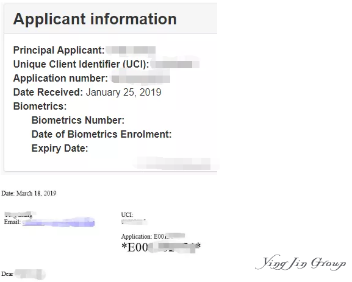Click Date of Biometrics Enrolment label
Image resolution: width=352 pixels, height=282 pixels.
click(x=101, y=134)
